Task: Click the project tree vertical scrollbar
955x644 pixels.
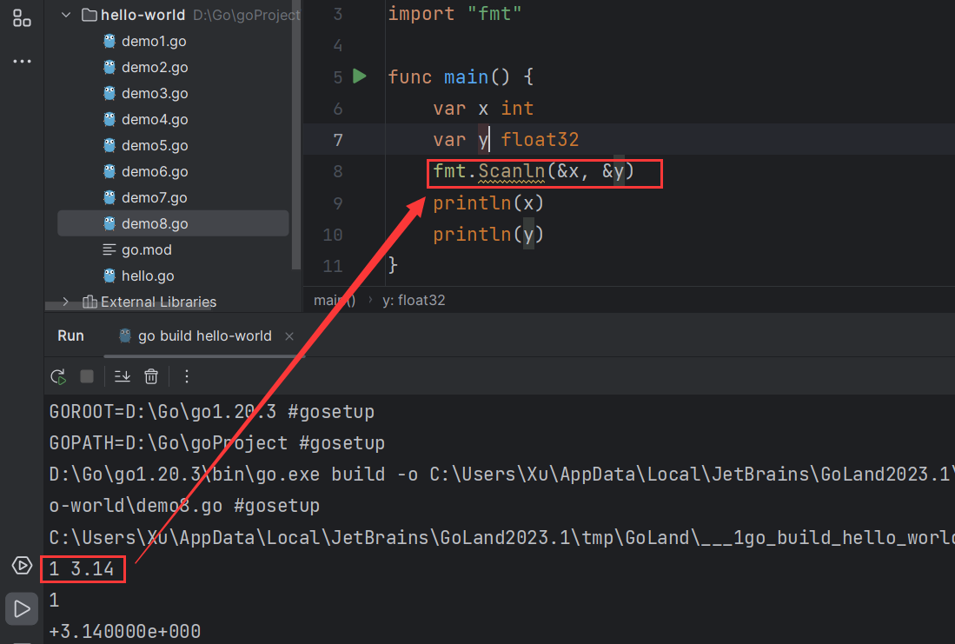Action: point(296,134)
